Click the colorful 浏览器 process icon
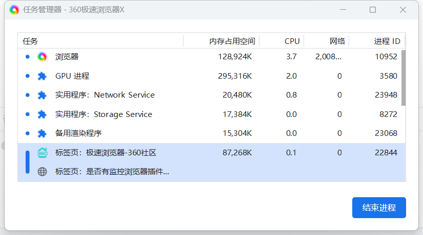Image resolution: width=423 pixels, height=235 pixels. (42, 57)
